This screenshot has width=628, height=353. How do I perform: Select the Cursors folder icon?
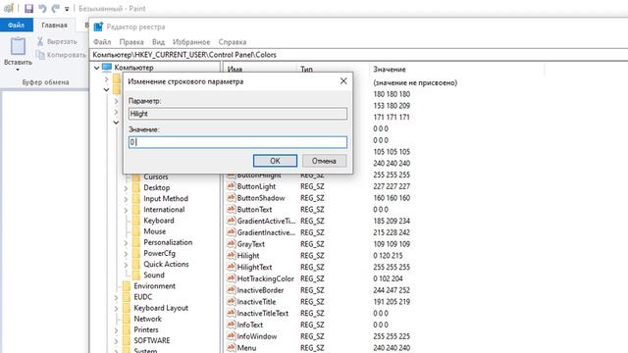tap(136, 176)
